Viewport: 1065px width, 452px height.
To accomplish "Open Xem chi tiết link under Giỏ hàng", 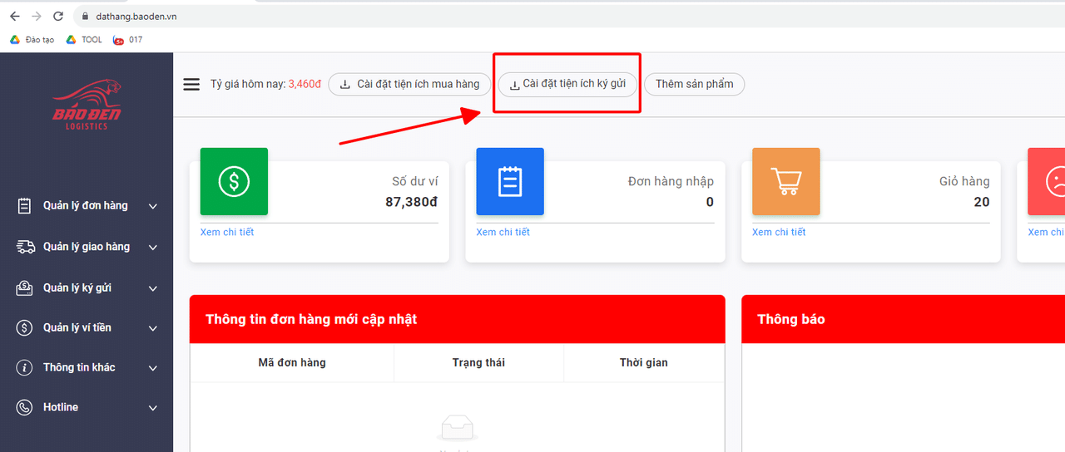I will (779, 232).
